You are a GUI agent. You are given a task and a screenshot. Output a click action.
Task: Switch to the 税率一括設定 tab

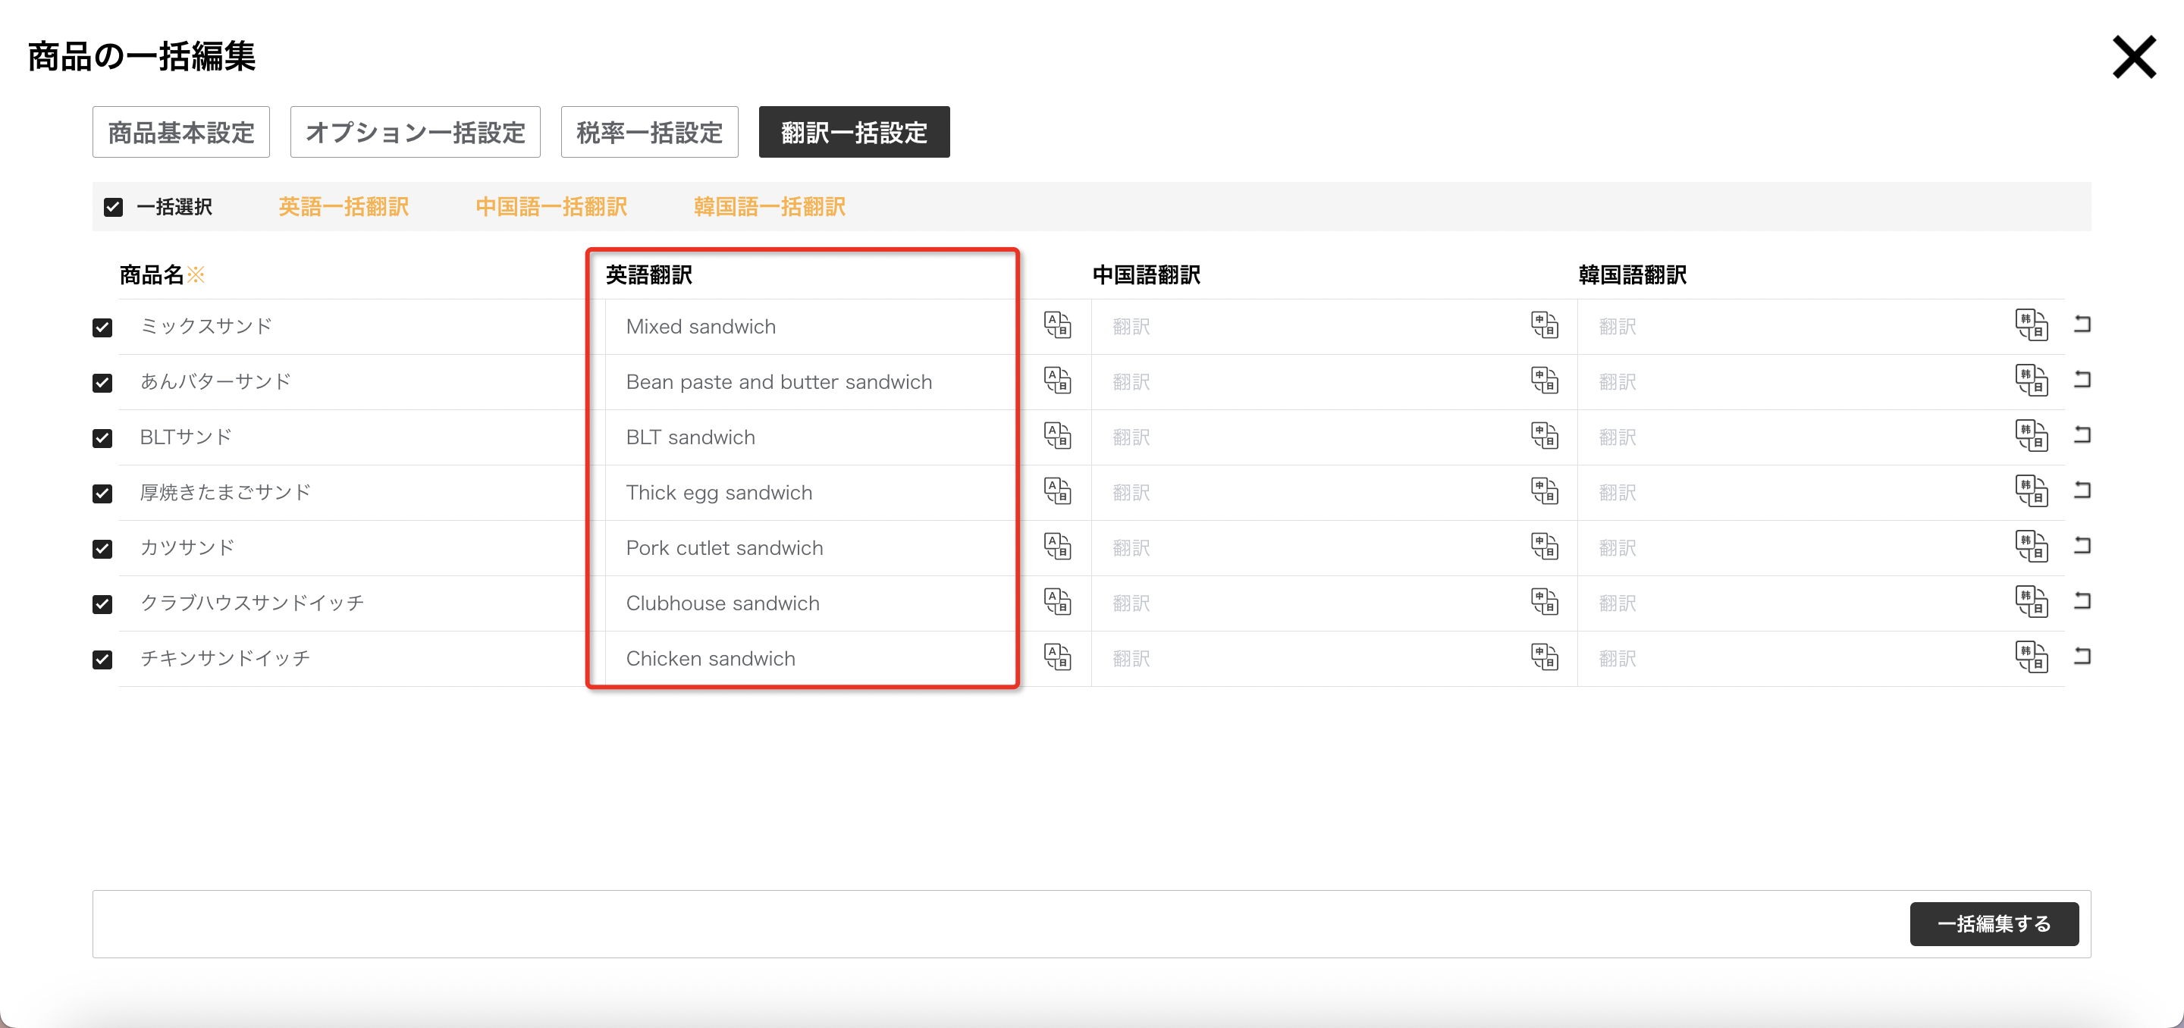click(x=649, y=132)
